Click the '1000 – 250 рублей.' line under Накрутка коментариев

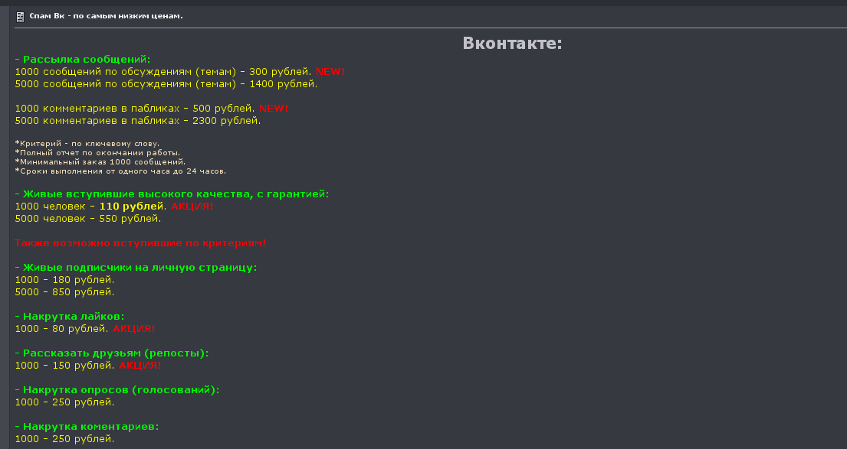pos(65,439)
